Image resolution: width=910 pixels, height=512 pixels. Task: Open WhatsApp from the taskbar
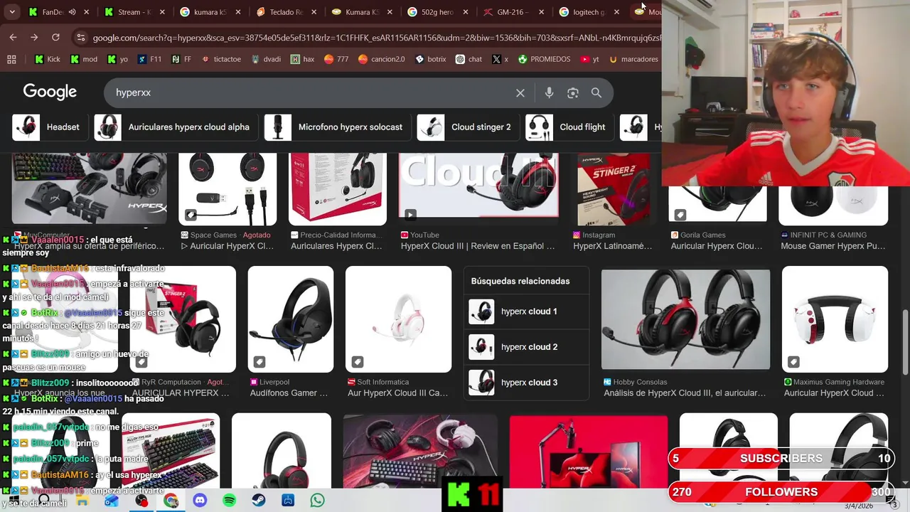tap(317, 501)
